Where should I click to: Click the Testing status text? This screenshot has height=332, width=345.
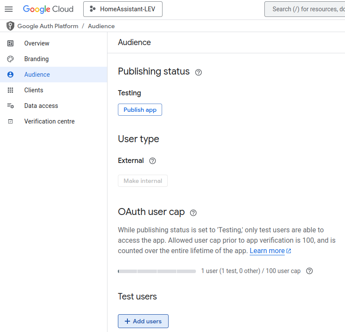point(129,93)
